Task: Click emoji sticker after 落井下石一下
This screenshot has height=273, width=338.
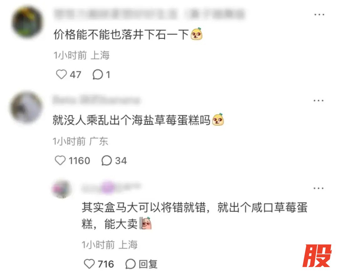Action: point(196,34)
